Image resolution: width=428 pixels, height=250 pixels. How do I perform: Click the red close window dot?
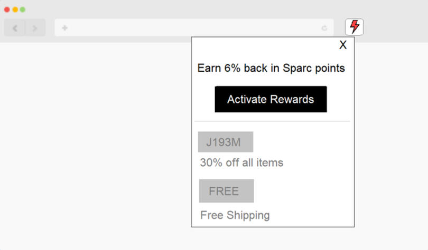7,9
